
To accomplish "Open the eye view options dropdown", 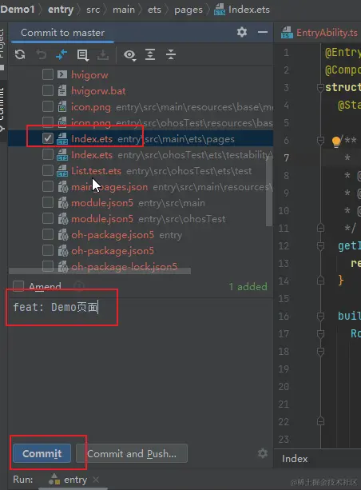I will point(129,55).
